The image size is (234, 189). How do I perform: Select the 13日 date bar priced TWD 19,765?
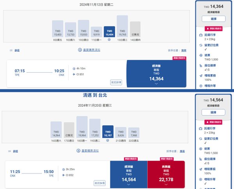click(x=122, y=26)
